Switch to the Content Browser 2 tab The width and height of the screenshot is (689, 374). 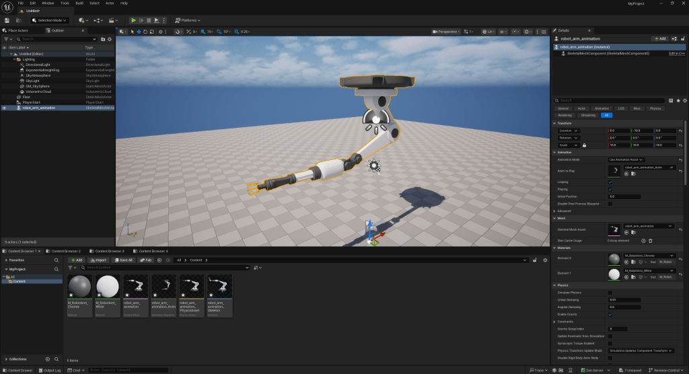coord(65,251)
